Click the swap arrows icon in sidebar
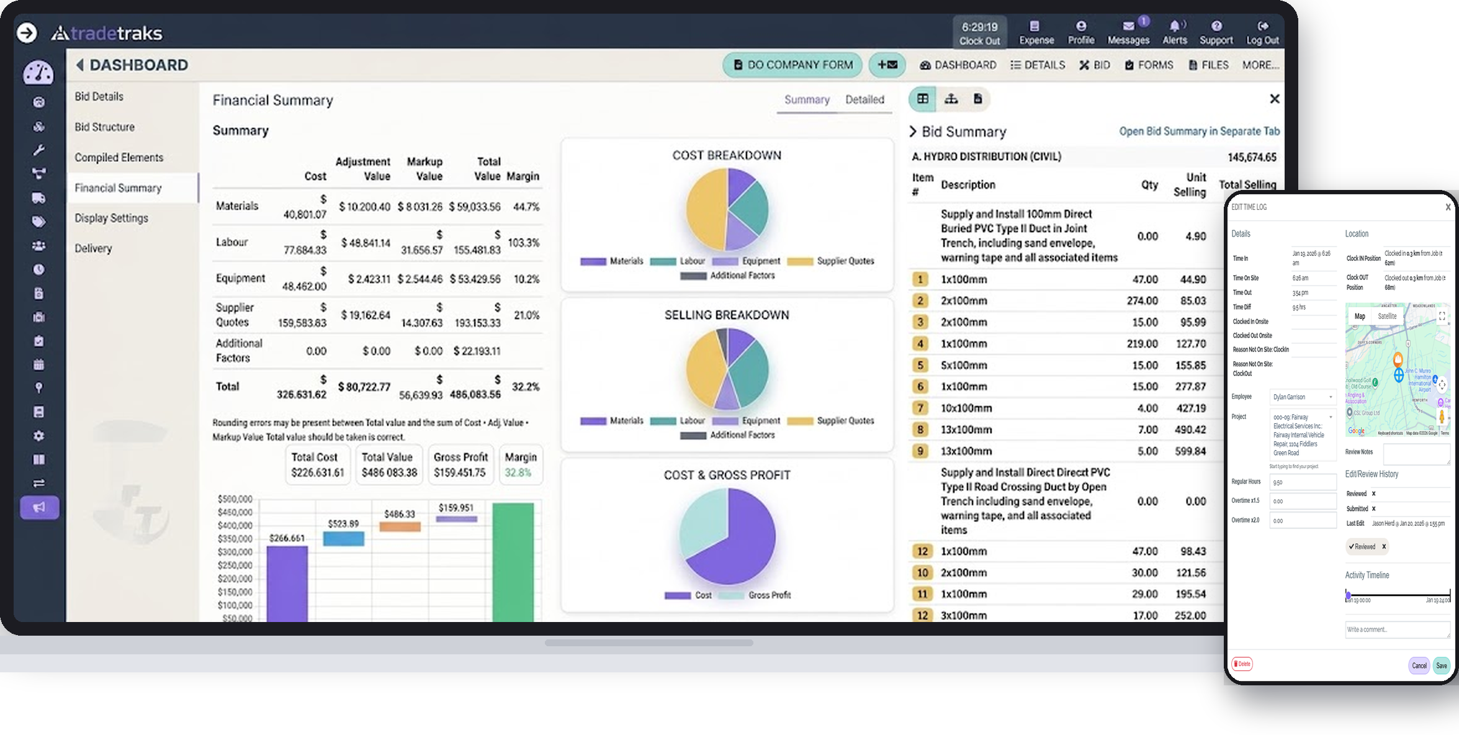Viewport: 1459px width, 735px height. coord(38,483)
